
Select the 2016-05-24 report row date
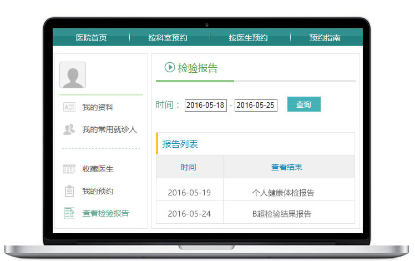(189, 214)
